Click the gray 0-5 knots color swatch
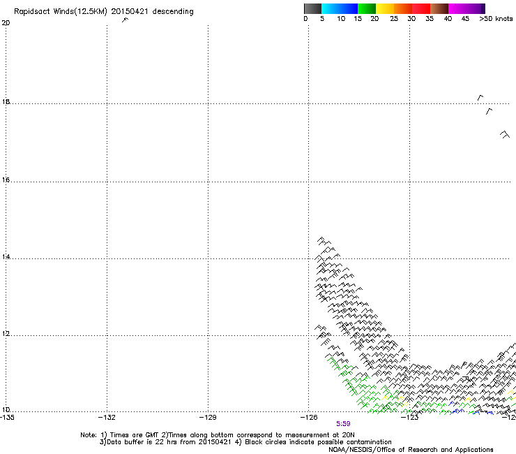The width and height of the screenshot is (516, 454). point(312,8)
